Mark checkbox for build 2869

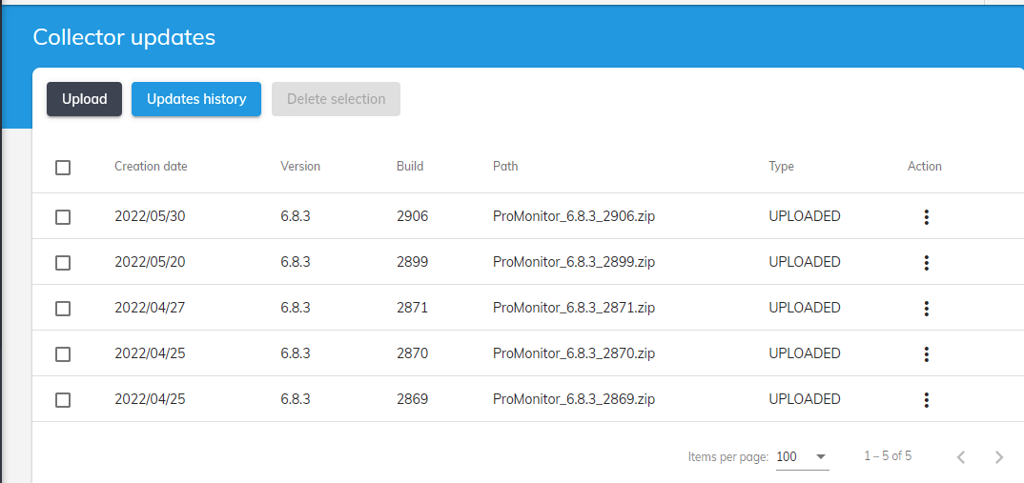tap(63, 400)
